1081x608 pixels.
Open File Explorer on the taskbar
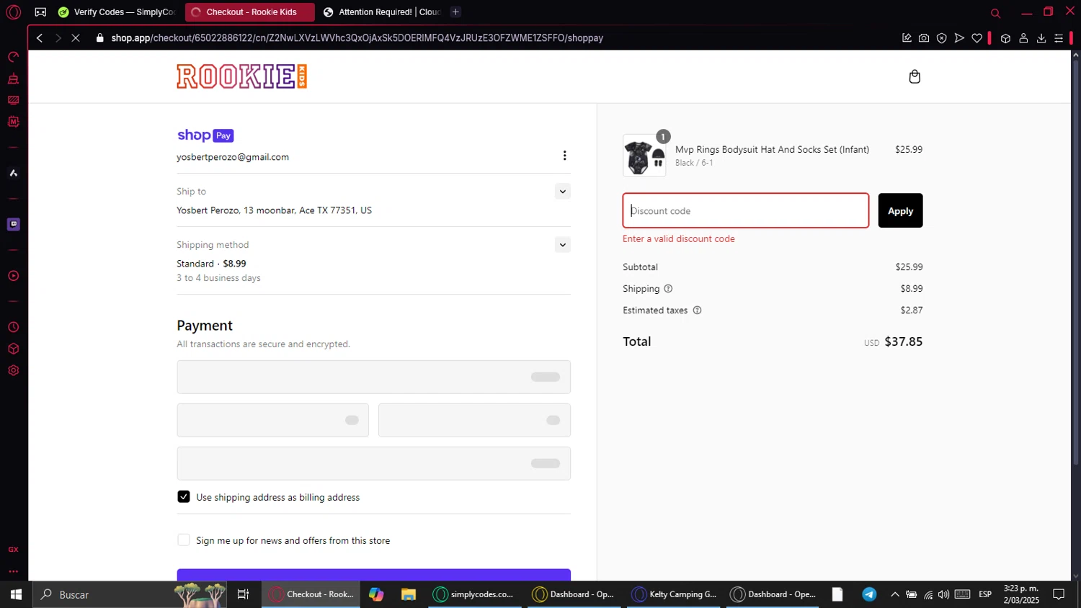(409, 594)
